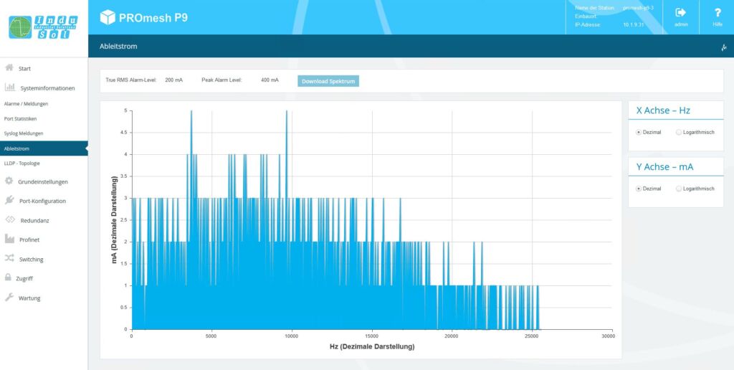734x370 pixels.
Task: Click Download Spektrum button
Action: pos(328,81)
